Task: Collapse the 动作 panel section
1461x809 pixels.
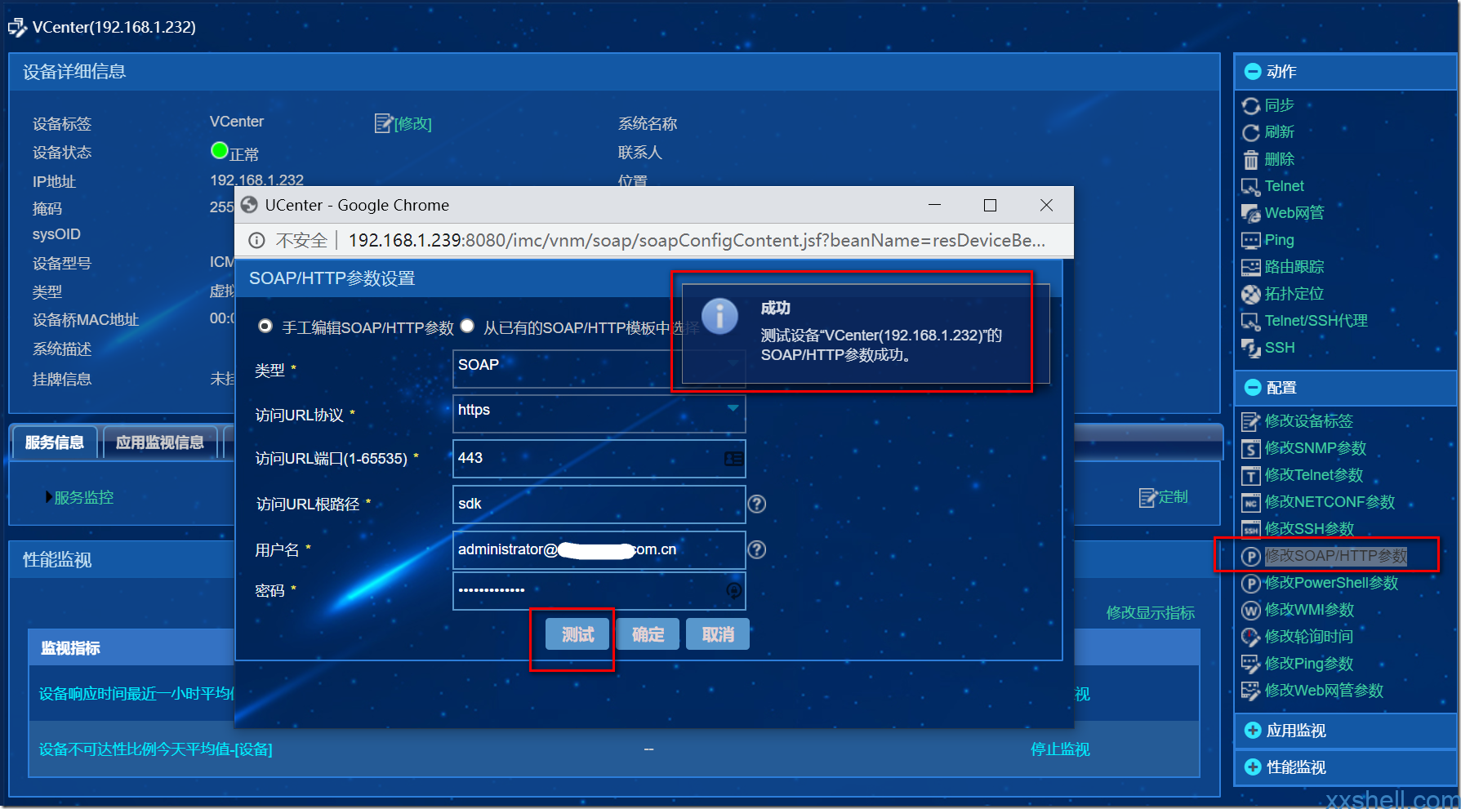Action: (1253, 72)
